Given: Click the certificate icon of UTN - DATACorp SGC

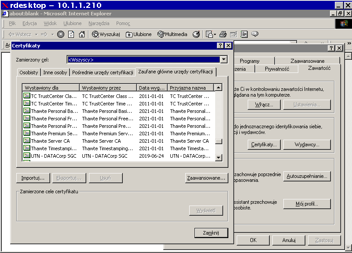Looking at the screenshot, I should tap(27, 155).
